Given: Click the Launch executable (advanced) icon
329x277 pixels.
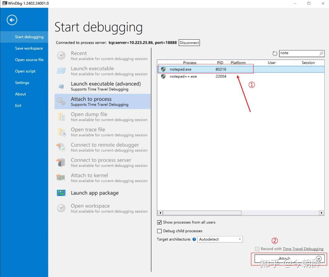Looking at the screenshot, I should point(61,86).
